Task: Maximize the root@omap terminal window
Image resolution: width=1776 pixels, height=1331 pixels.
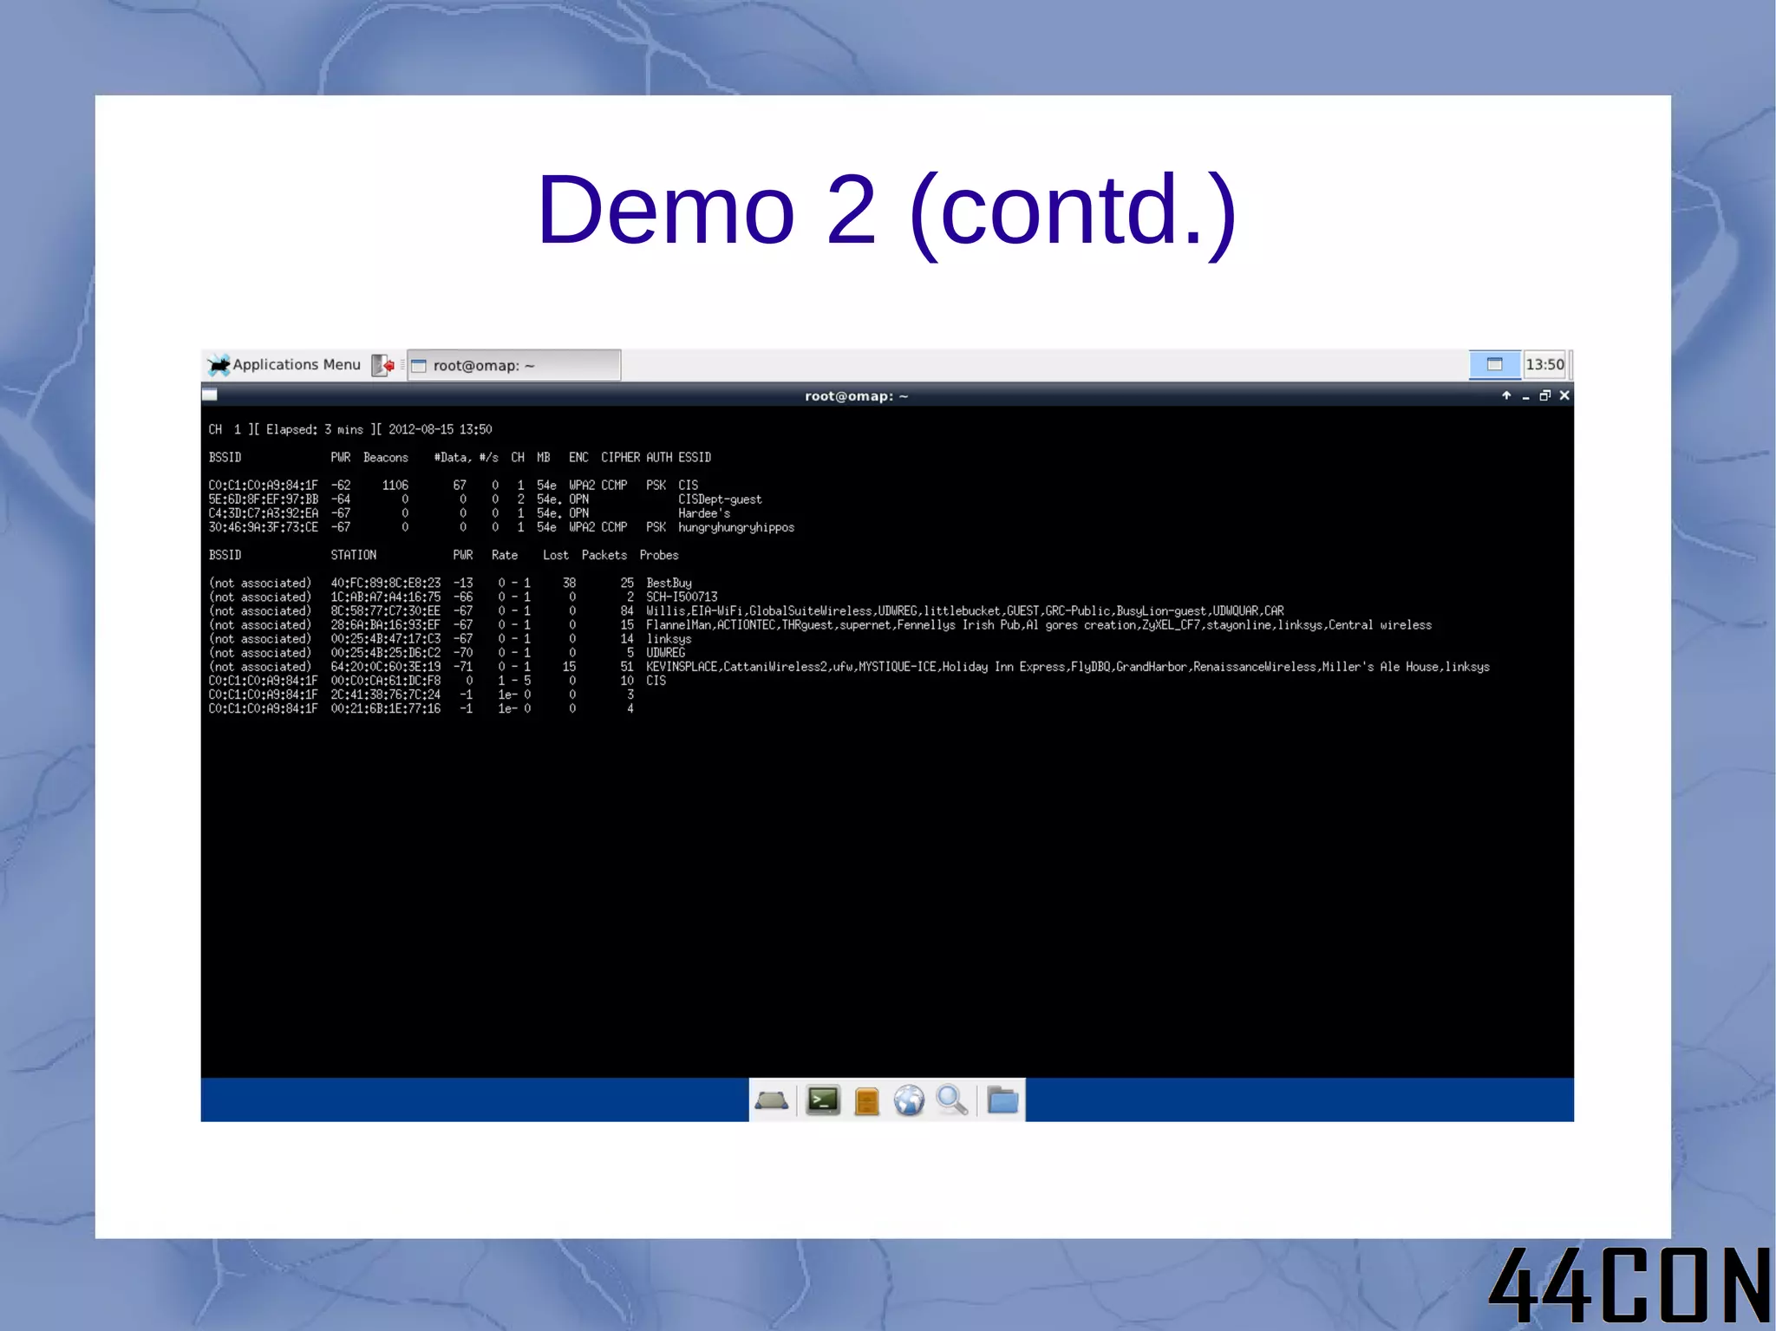Action: 1544,395
